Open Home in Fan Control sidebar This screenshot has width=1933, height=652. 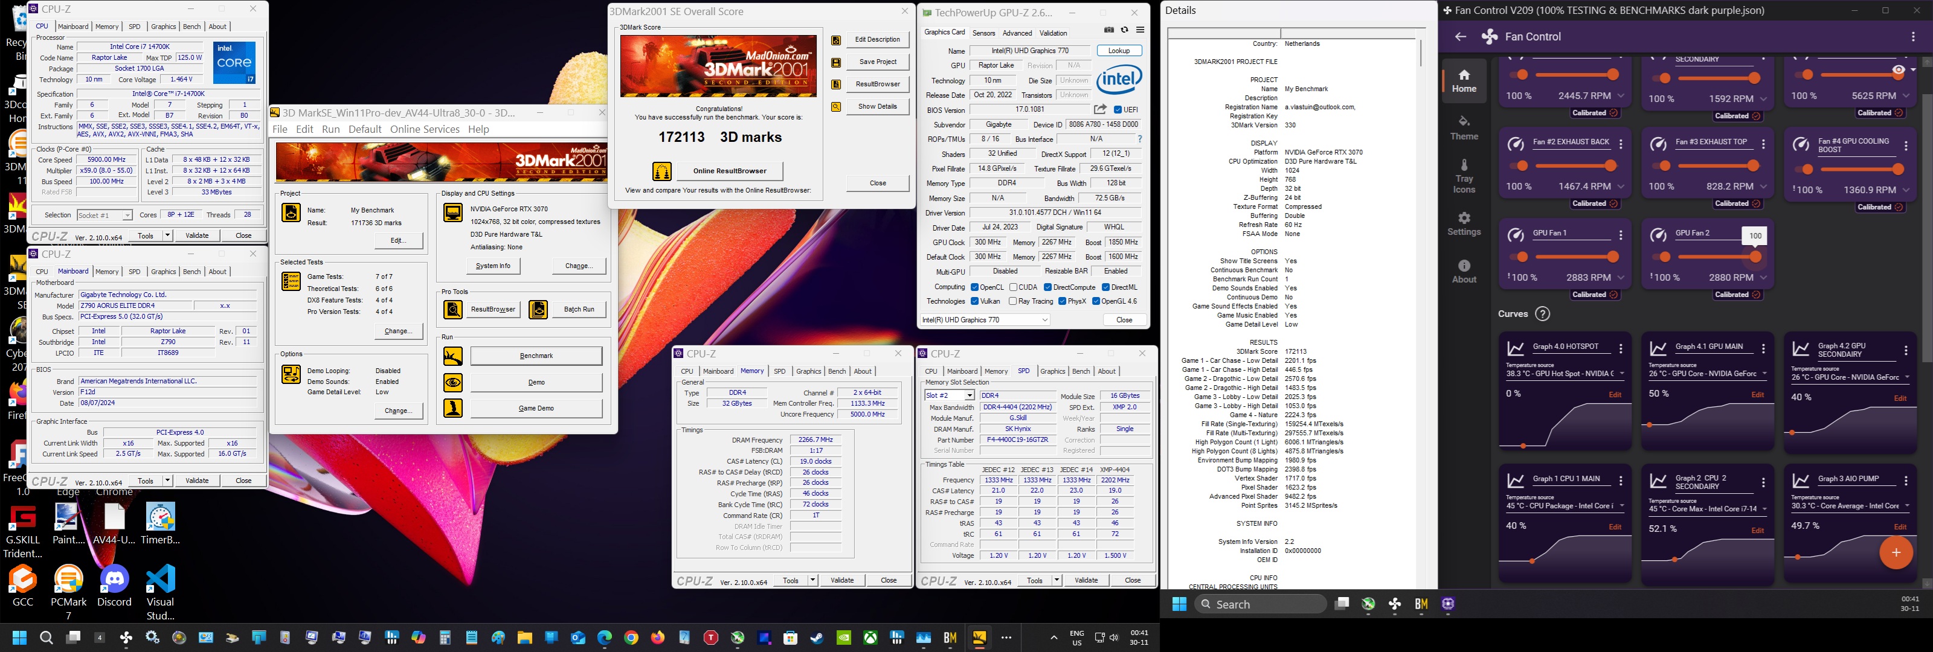tap(1464, 81)
